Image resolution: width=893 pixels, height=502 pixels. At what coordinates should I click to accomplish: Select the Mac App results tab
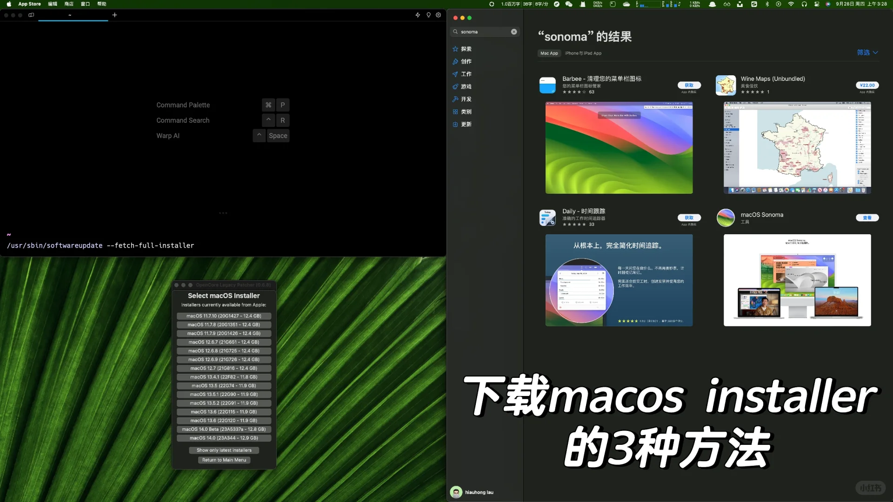coord(549,53)
